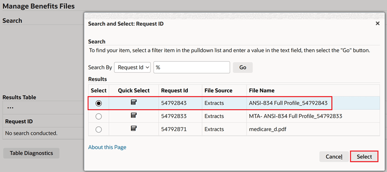Image resolution: width=387 pixels, height=172 pixels.
Task: Open the Search By Request Id dropdown
Action: (x=132, y=67)
